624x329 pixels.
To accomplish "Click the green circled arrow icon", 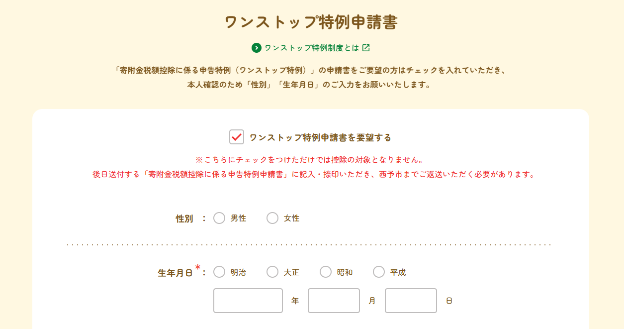I will [257, 48].
